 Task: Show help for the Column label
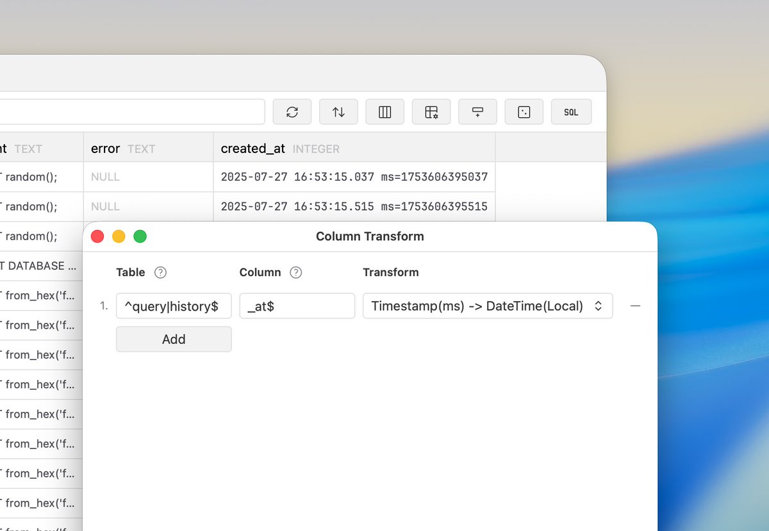pyautogui.click(x=295, y=272)
